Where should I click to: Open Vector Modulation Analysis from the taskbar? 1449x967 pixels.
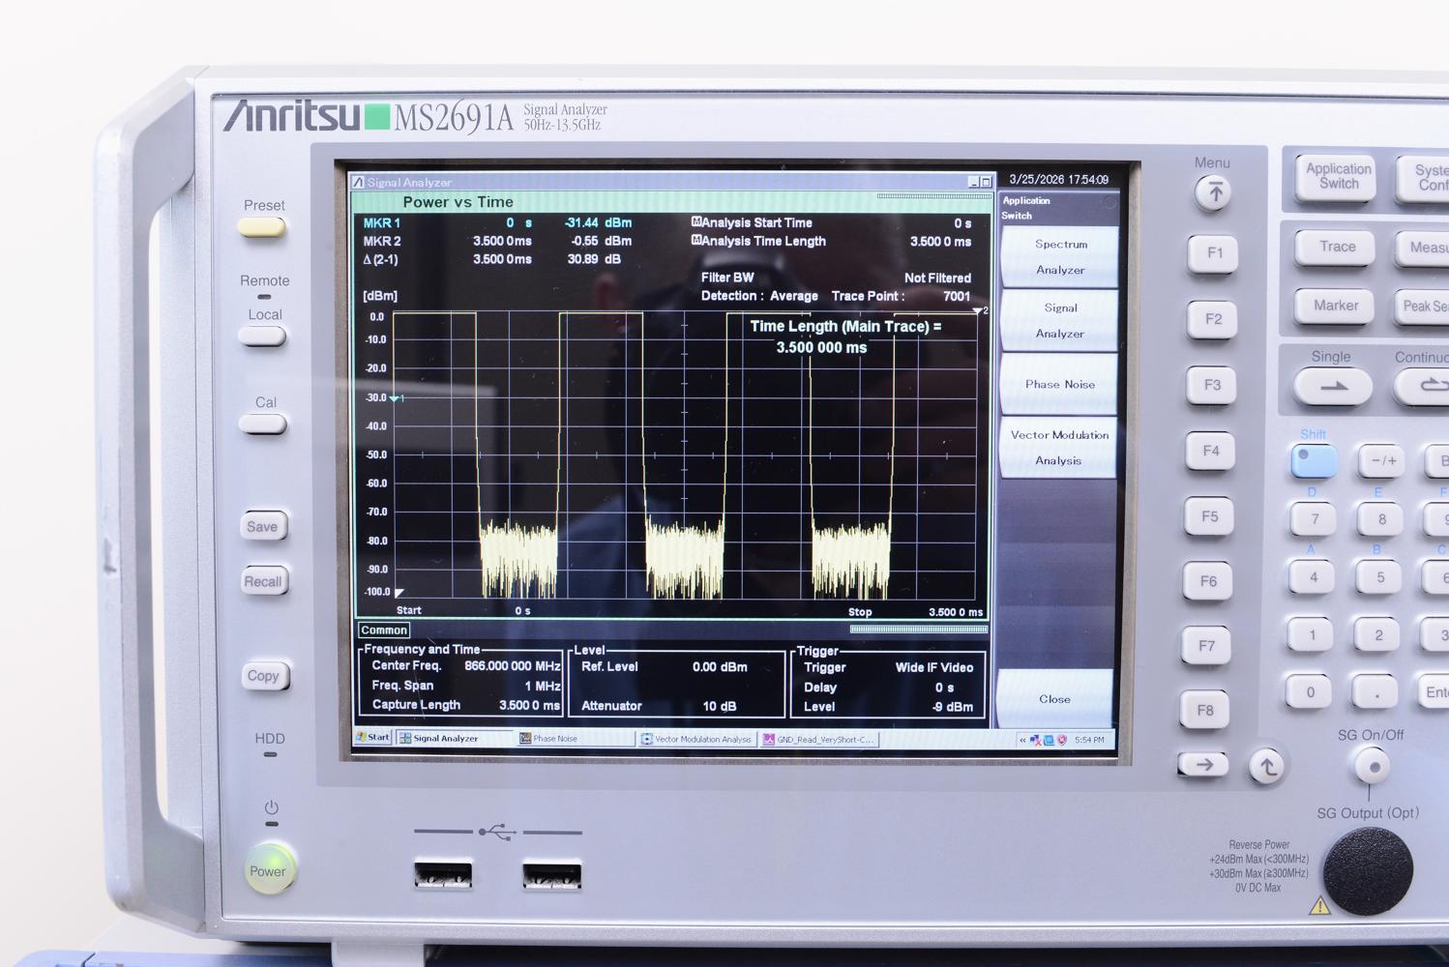[x=698, y=739]
